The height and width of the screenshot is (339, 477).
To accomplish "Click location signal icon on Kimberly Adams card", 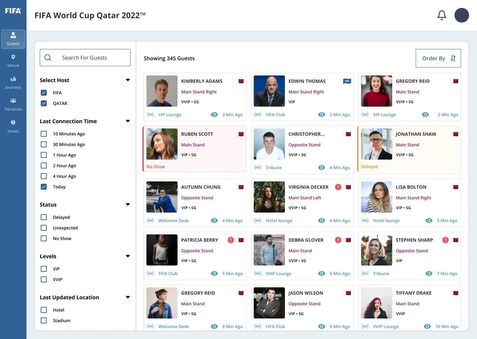I will tap(150, 115).
